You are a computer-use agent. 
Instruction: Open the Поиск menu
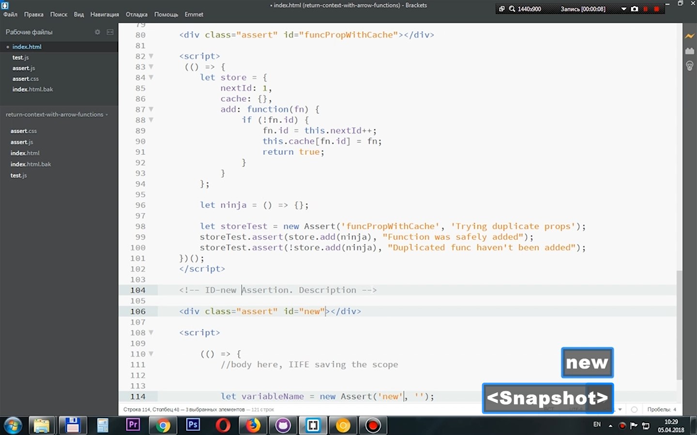click(59, 14)
